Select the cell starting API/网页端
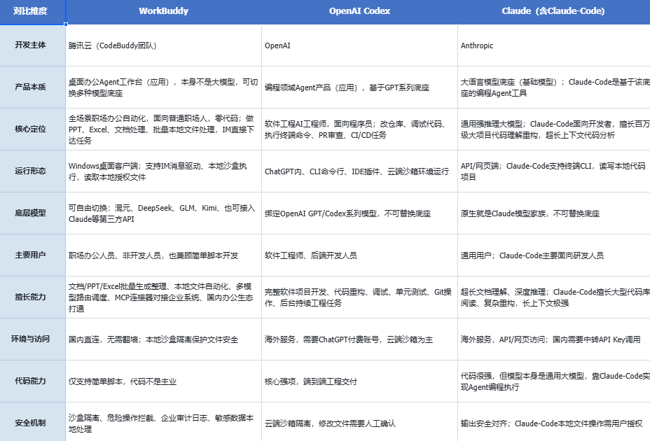 554,171
